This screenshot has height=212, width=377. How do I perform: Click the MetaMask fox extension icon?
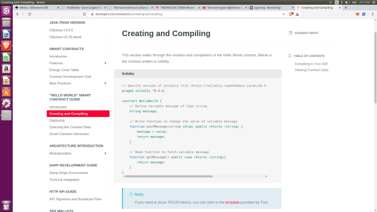click(357, 14)
